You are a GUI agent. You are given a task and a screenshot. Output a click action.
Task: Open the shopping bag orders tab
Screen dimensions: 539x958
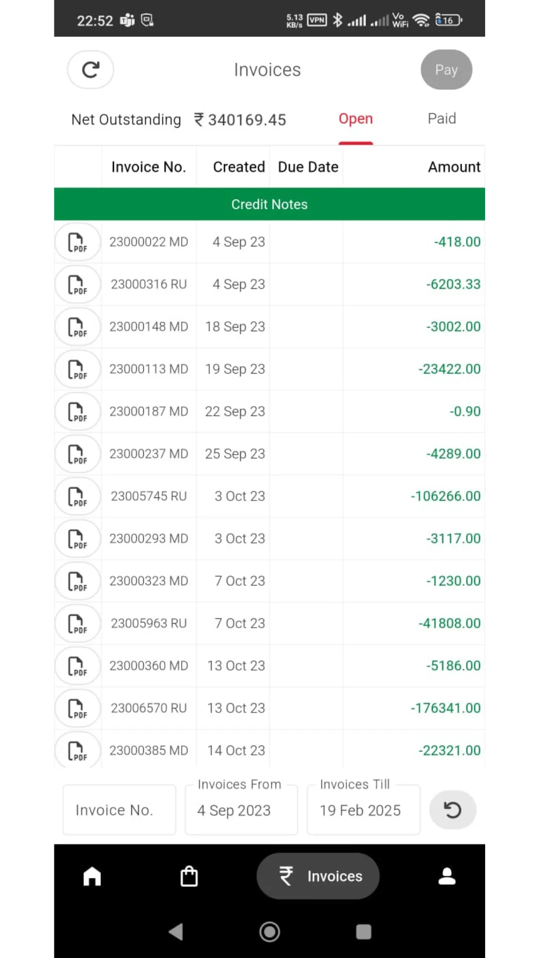(x=189, y=876)
